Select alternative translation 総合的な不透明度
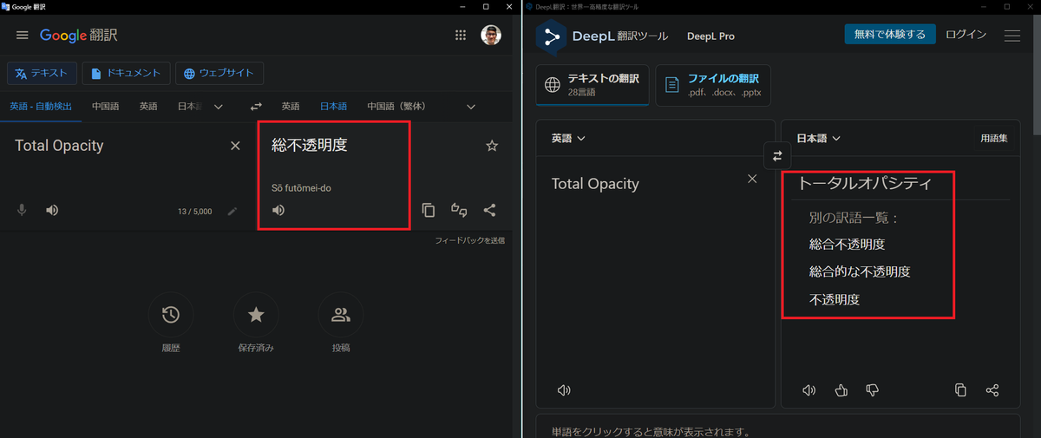 [860, 272]
